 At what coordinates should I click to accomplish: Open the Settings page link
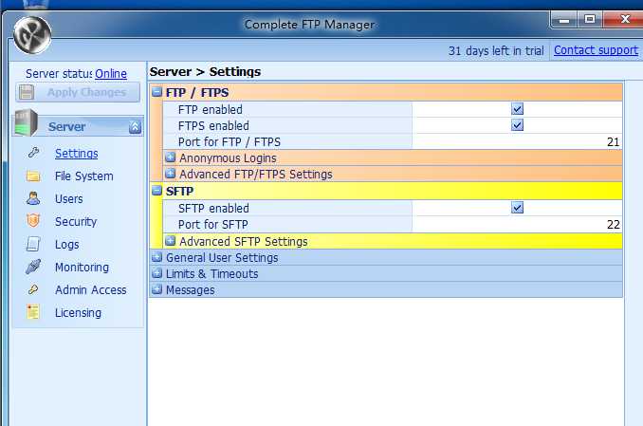[77, 153]
